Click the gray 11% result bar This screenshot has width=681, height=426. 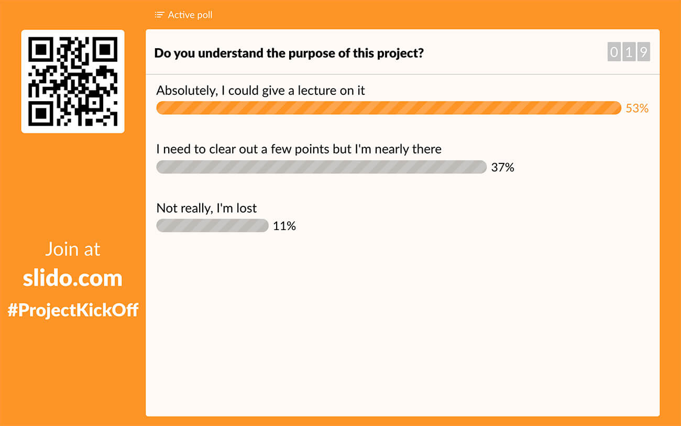tap(212, 226)
